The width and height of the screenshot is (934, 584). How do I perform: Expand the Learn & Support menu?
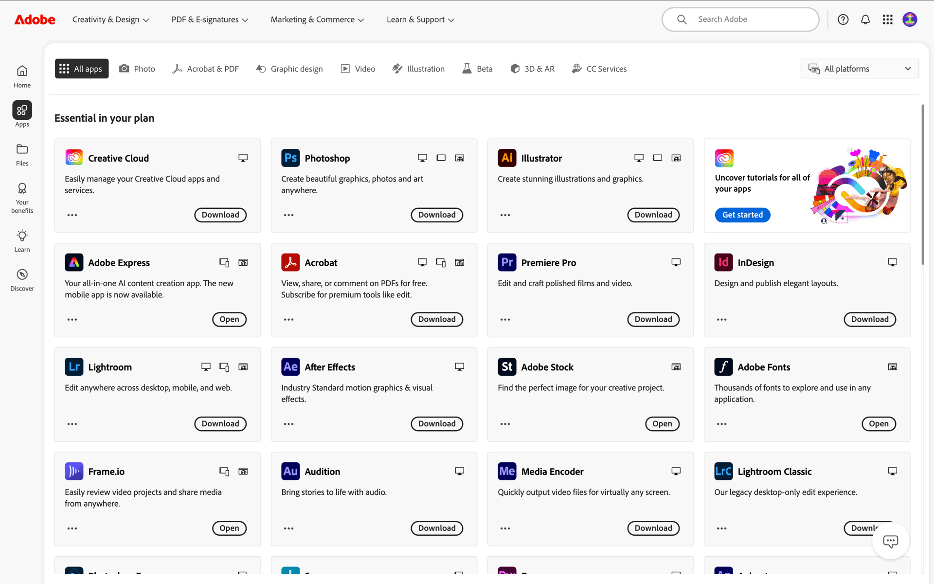pos(420,19)
